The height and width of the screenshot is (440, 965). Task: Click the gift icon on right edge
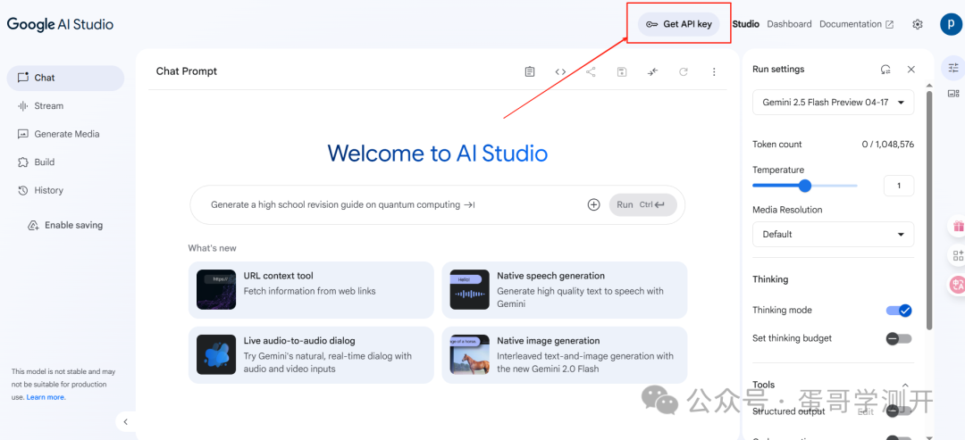click(958, 226)
